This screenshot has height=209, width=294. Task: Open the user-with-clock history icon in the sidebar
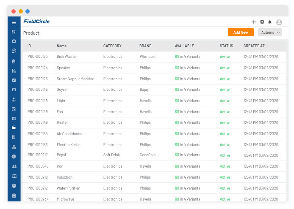pyautogui.click(x=14, y=51)
